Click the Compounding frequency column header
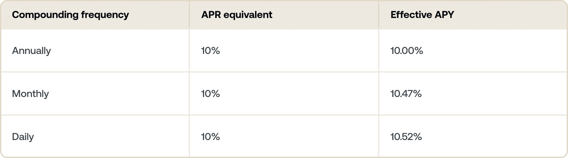Screen dimensions: 568x158 coord(70,15)
